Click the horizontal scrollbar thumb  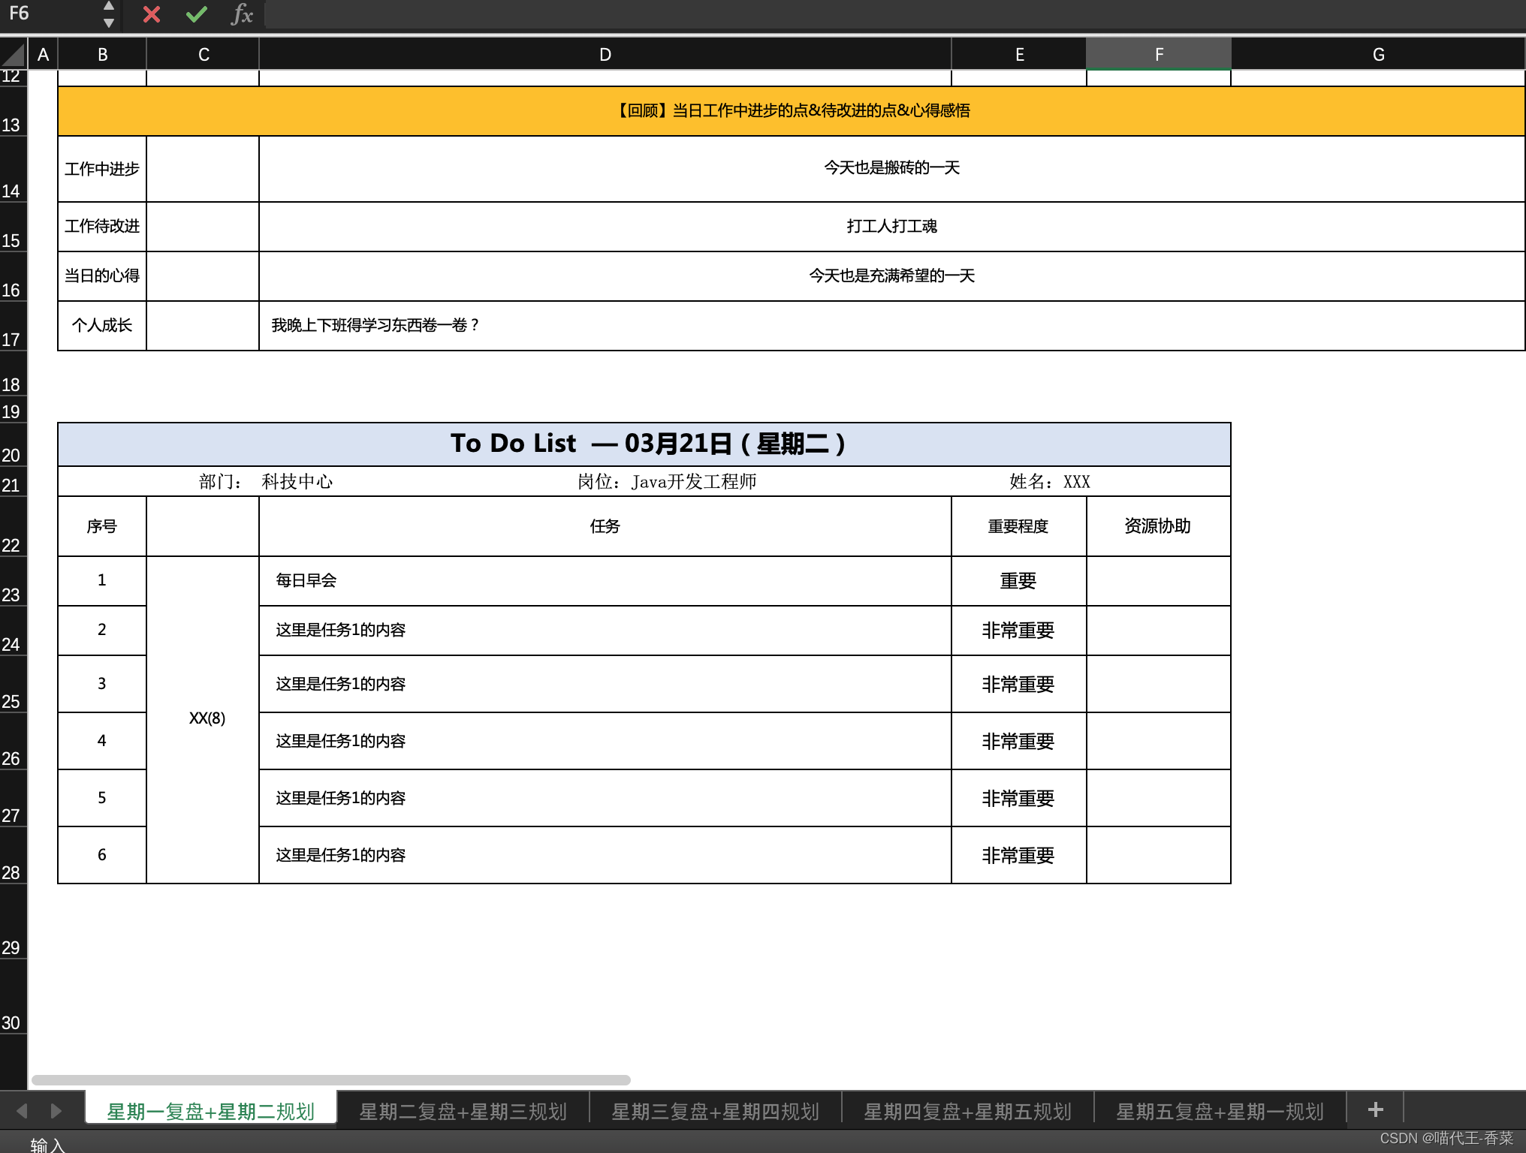331,1079
